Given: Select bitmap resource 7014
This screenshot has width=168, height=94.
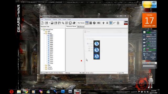Looking at the screenshot, I should coord(51,60).
